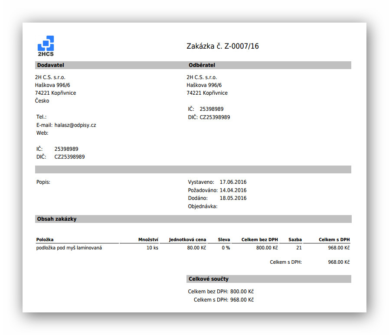Click the order title Zakázka č. Z-0007/16
389x335 pixels.
222,46
